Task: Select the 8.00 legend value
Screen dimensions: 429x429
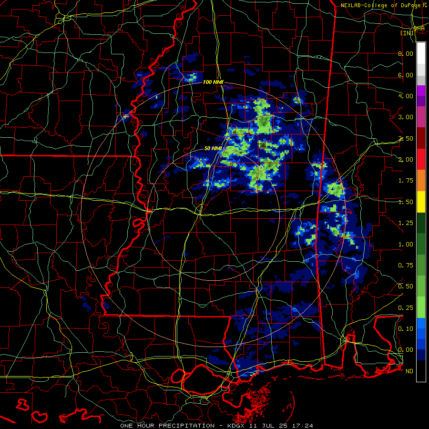Action: click(x=406, y=53)
